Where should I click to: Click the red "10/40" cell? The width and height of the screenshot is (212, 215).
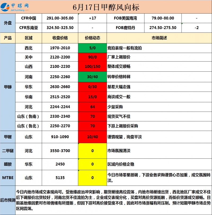92,137
